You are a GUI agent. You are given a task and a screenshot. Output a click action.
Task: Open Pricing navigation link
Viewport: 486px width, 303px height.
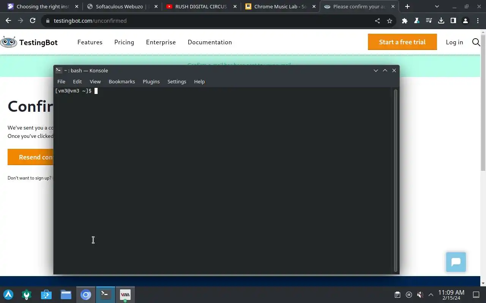click(124, 42)
